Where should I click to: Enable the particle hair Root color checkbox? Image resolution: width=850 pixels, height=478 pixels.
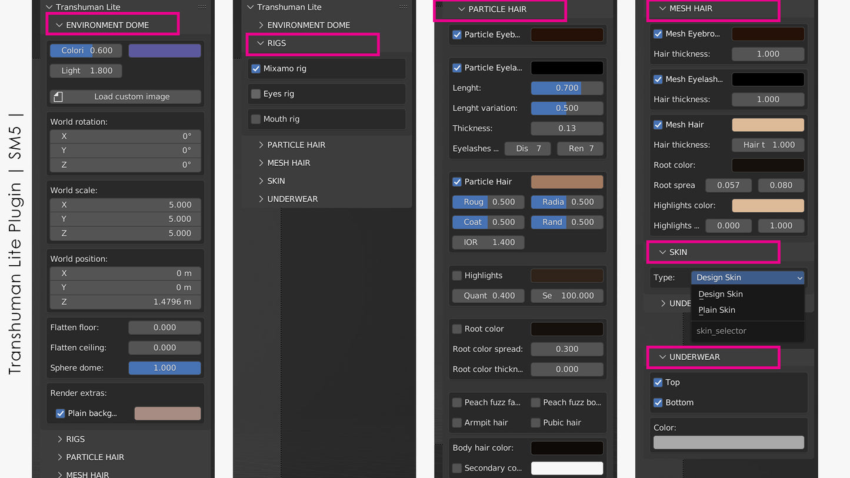(457, 329)
